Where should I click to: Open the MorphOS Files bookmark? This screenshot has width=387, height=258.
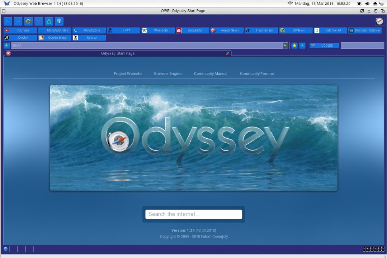tap(55, 30)
